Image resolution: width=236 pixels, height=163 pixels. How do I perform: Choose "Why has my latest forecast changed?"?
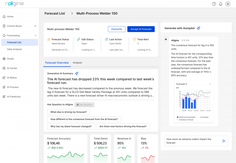point(71,127)
